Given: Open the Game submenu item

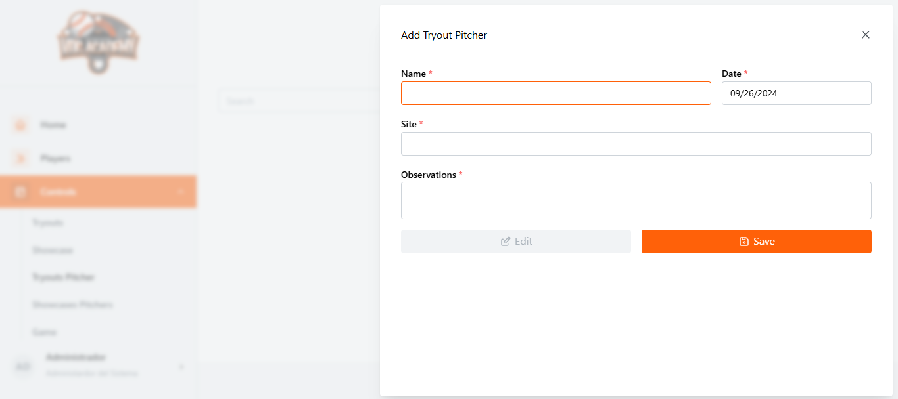Looking at the screenshot, I should [x=44, y=332].
